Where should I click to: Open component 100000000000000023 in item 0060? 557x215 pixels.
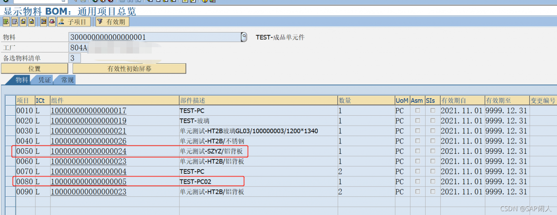click(89, 162)
